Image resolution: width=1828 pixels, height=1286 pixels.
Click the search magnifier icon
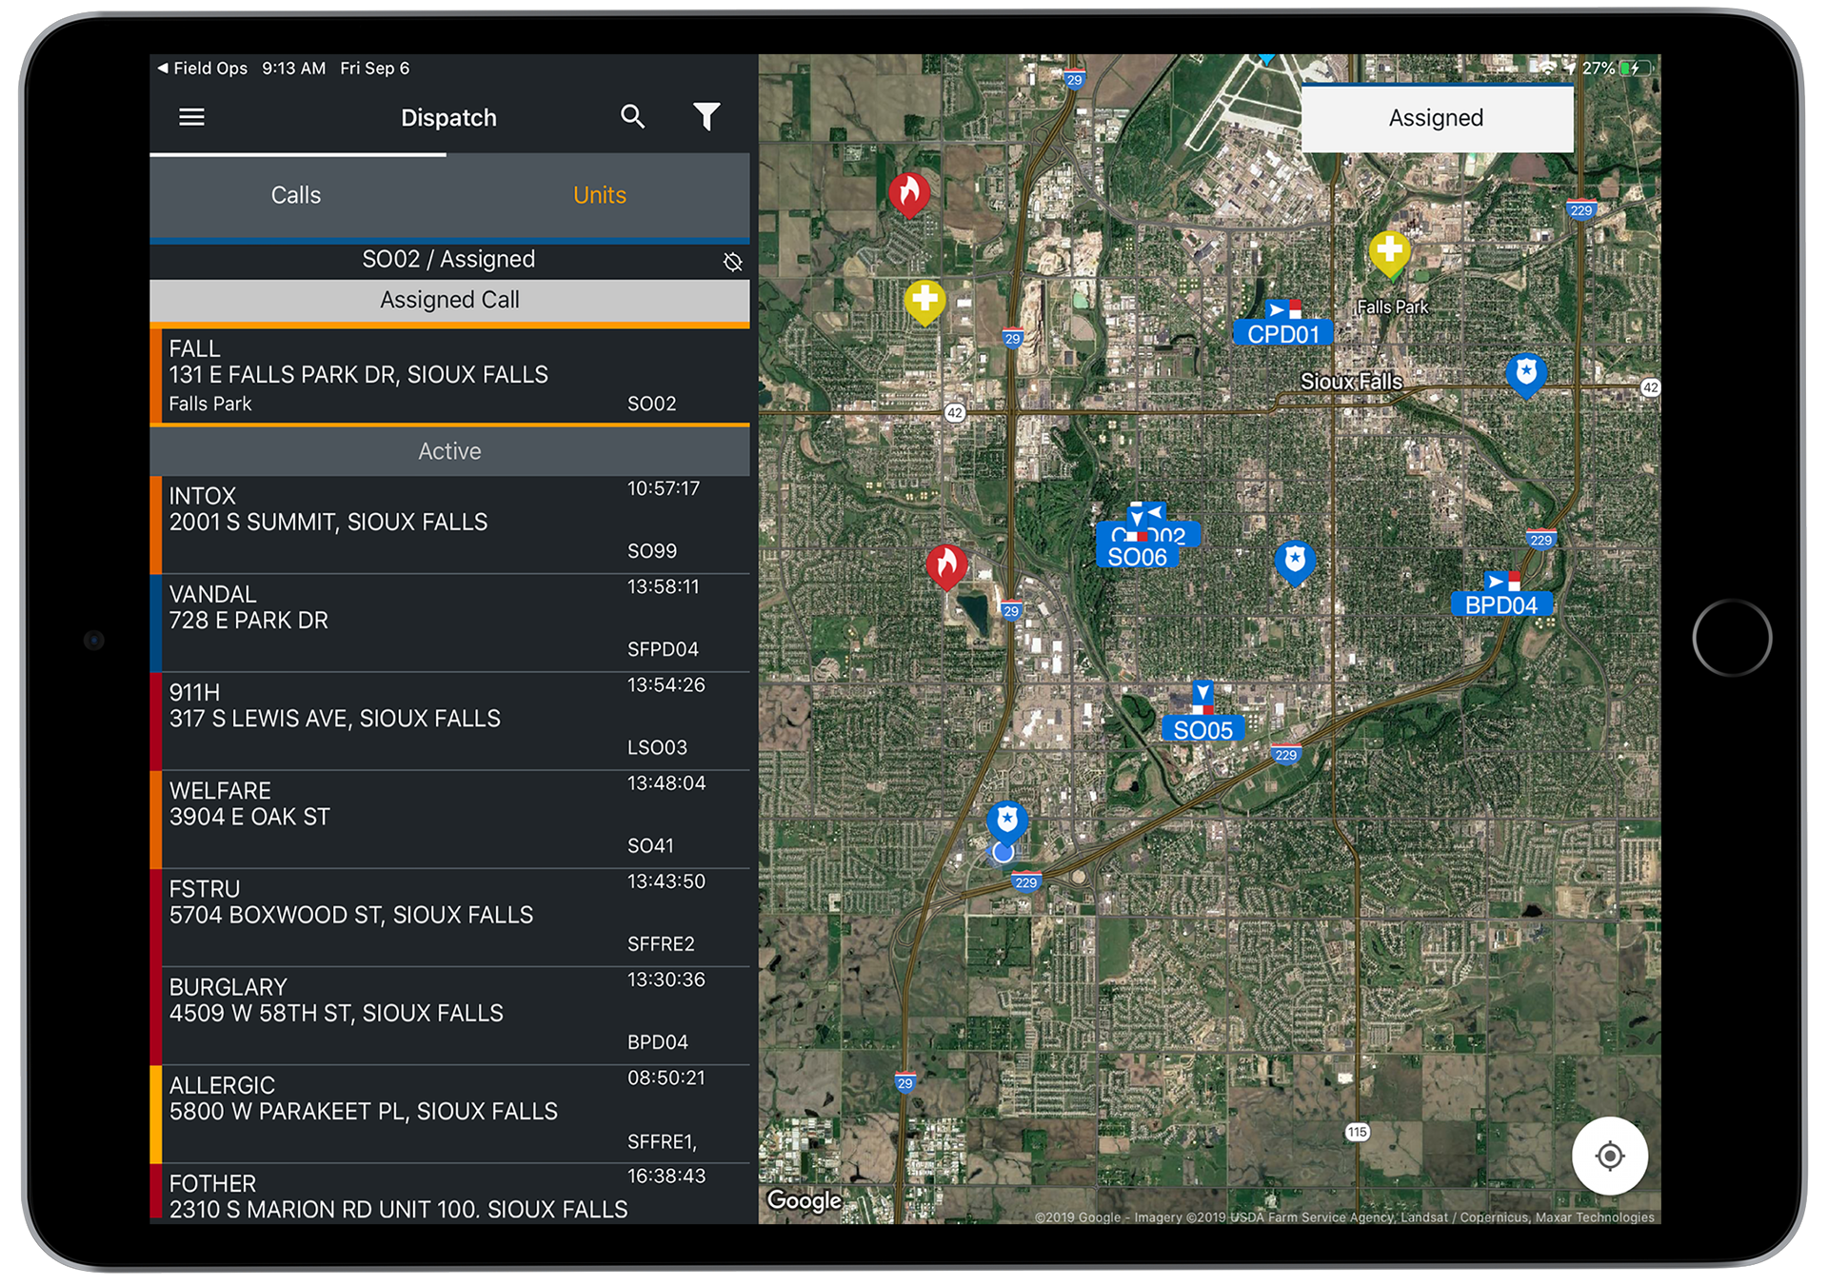pos(632,117)
